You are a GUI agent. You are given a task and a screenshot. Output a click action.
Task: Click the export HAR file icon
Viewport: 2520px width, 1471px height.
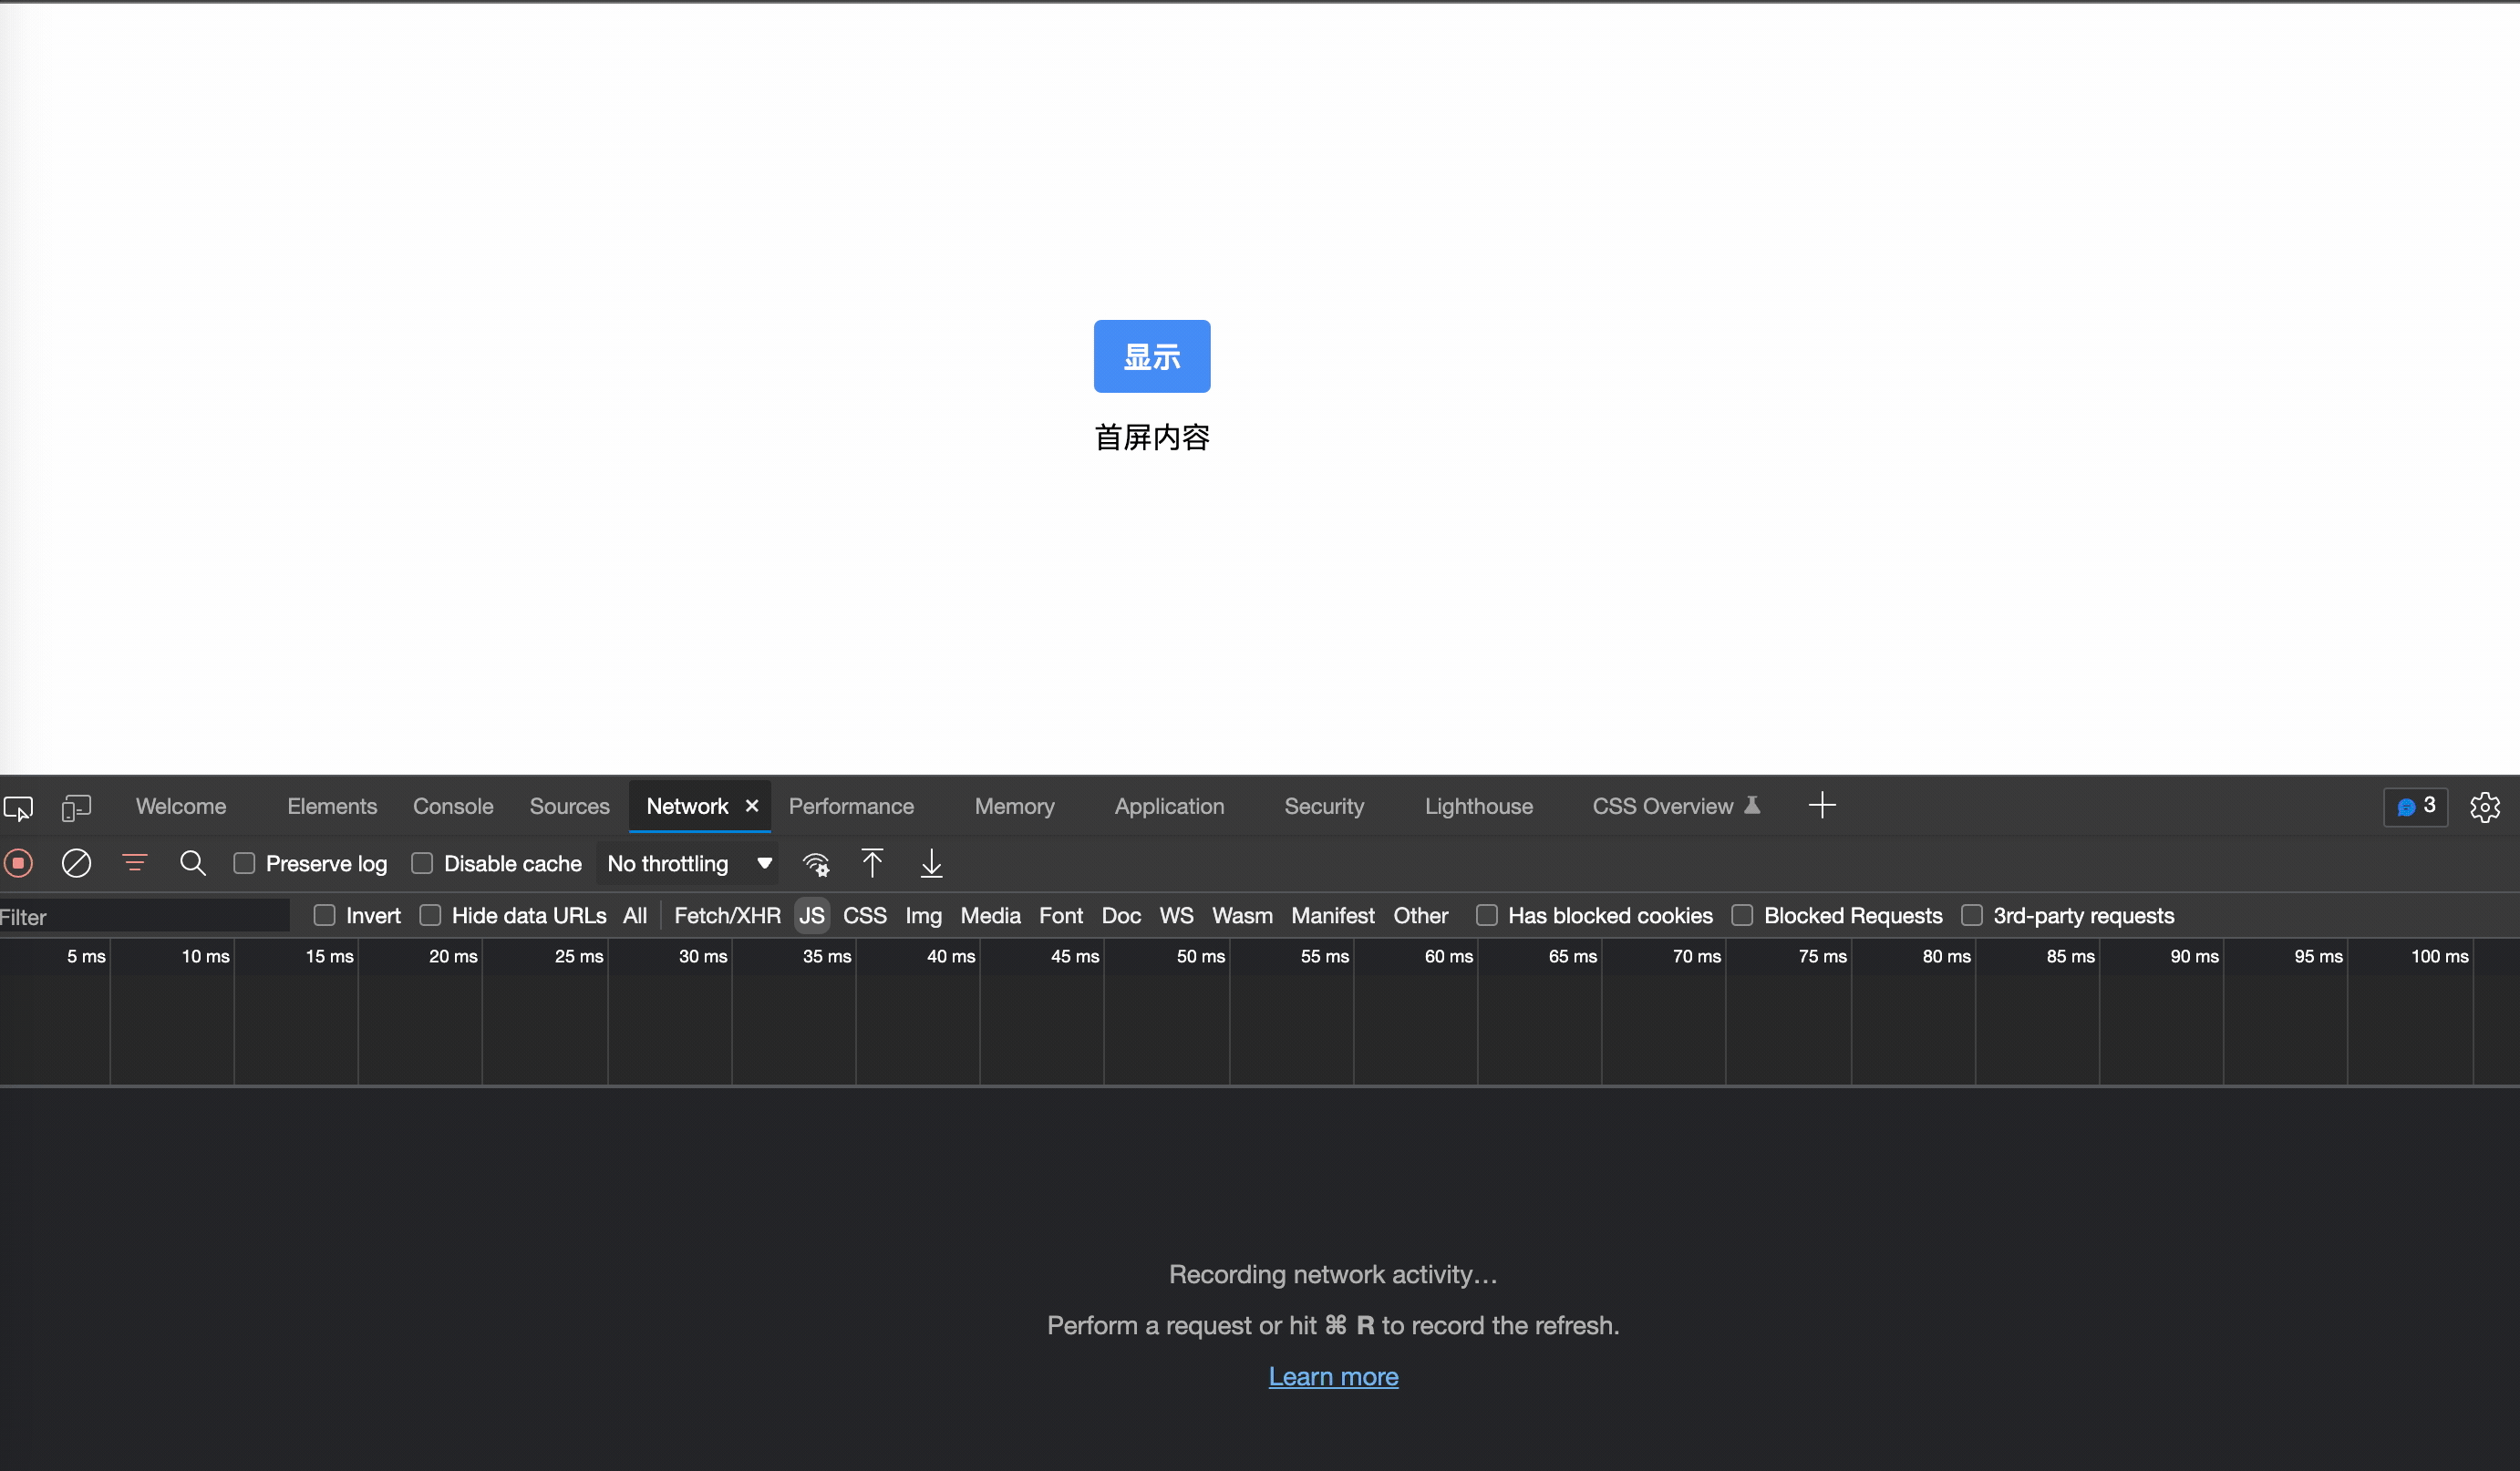click(932, 863)
